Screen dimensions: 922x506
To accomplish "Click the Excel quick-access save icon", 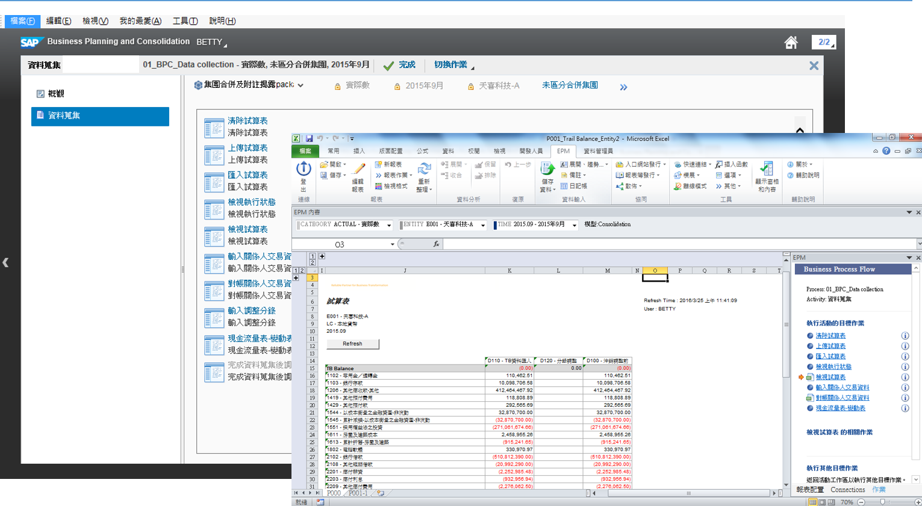I will (309, 138).
